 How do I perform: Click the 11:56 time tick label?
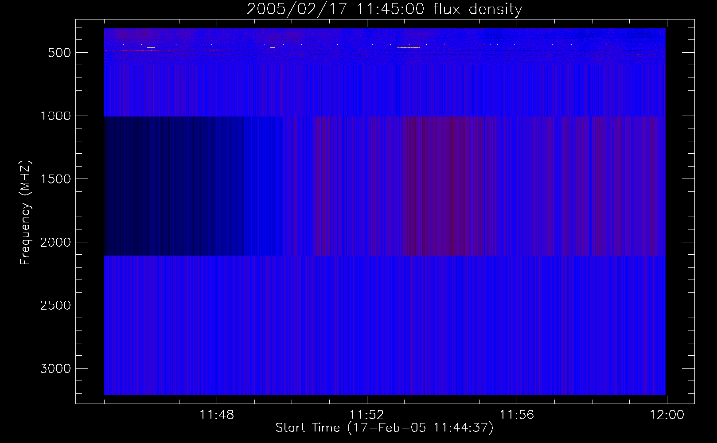click(x=517, y=415)
